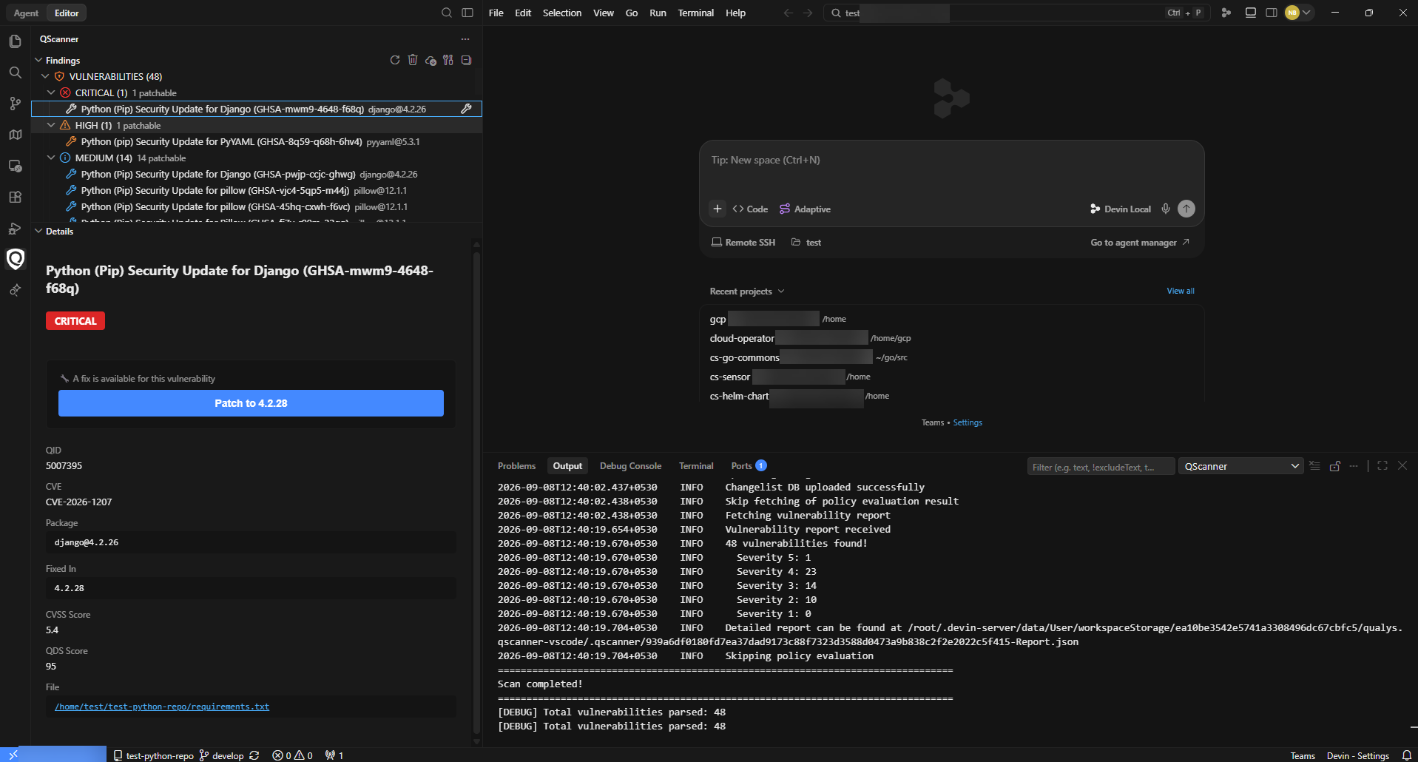Collapse the Findings section

38,60
